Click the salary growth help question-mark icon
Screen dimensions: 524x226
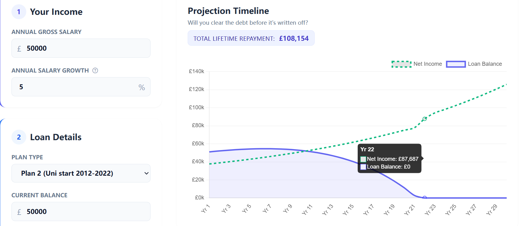(95, 70)
